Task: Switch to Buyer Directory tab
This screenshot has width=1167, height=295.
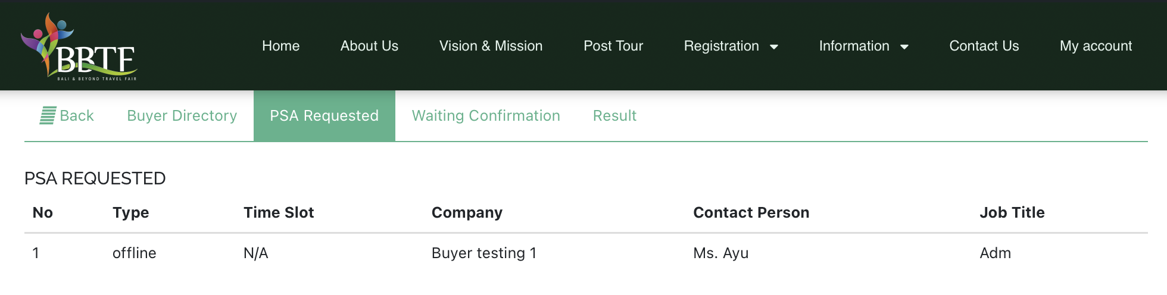Action: coord(182,115)
